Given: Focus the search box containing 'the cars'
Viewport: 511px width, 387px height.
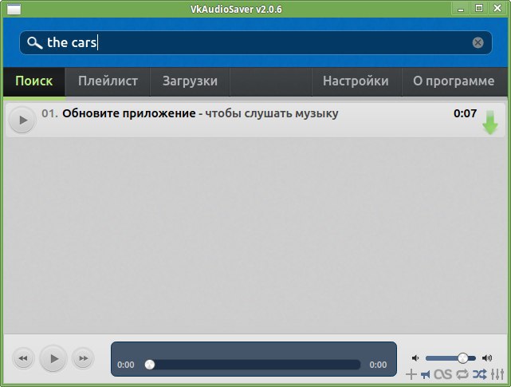Looking at the screenshot, I should (x=255, y=43).
